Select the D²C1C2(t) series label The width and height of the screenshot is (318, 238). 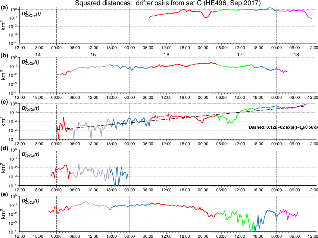tap(30, 201)
